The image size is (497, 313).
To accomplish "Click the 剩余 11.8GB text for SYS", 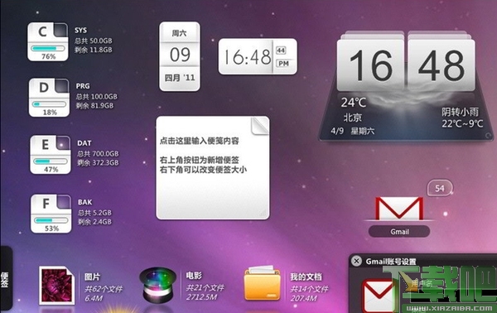I will click(x=93, y=50).
